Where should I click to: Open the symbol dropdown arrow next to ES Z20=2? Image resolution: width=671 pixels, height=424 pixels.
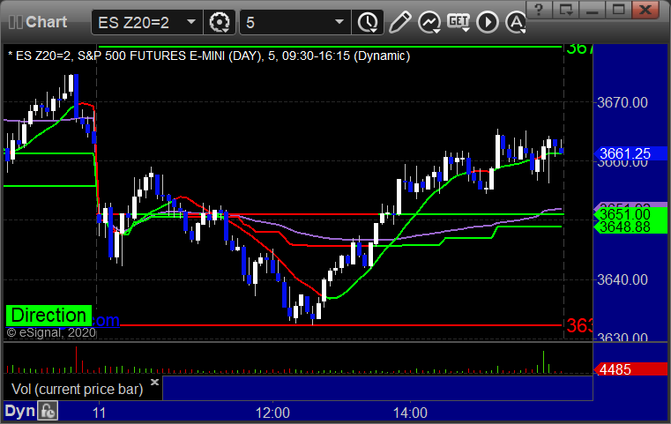pos(191,22)
